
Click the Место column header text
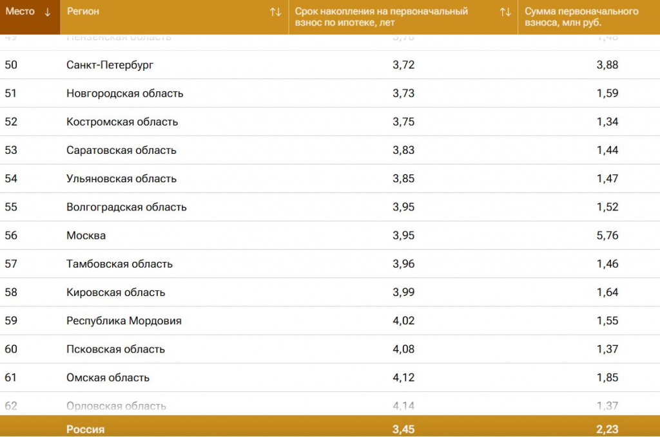click(x=20, y=12)
